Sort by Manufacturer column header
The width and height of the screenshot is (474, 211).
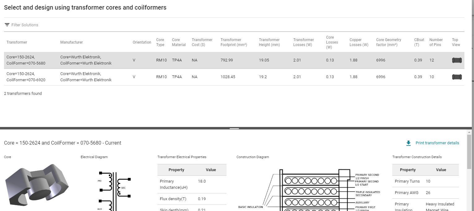[71, 42]
